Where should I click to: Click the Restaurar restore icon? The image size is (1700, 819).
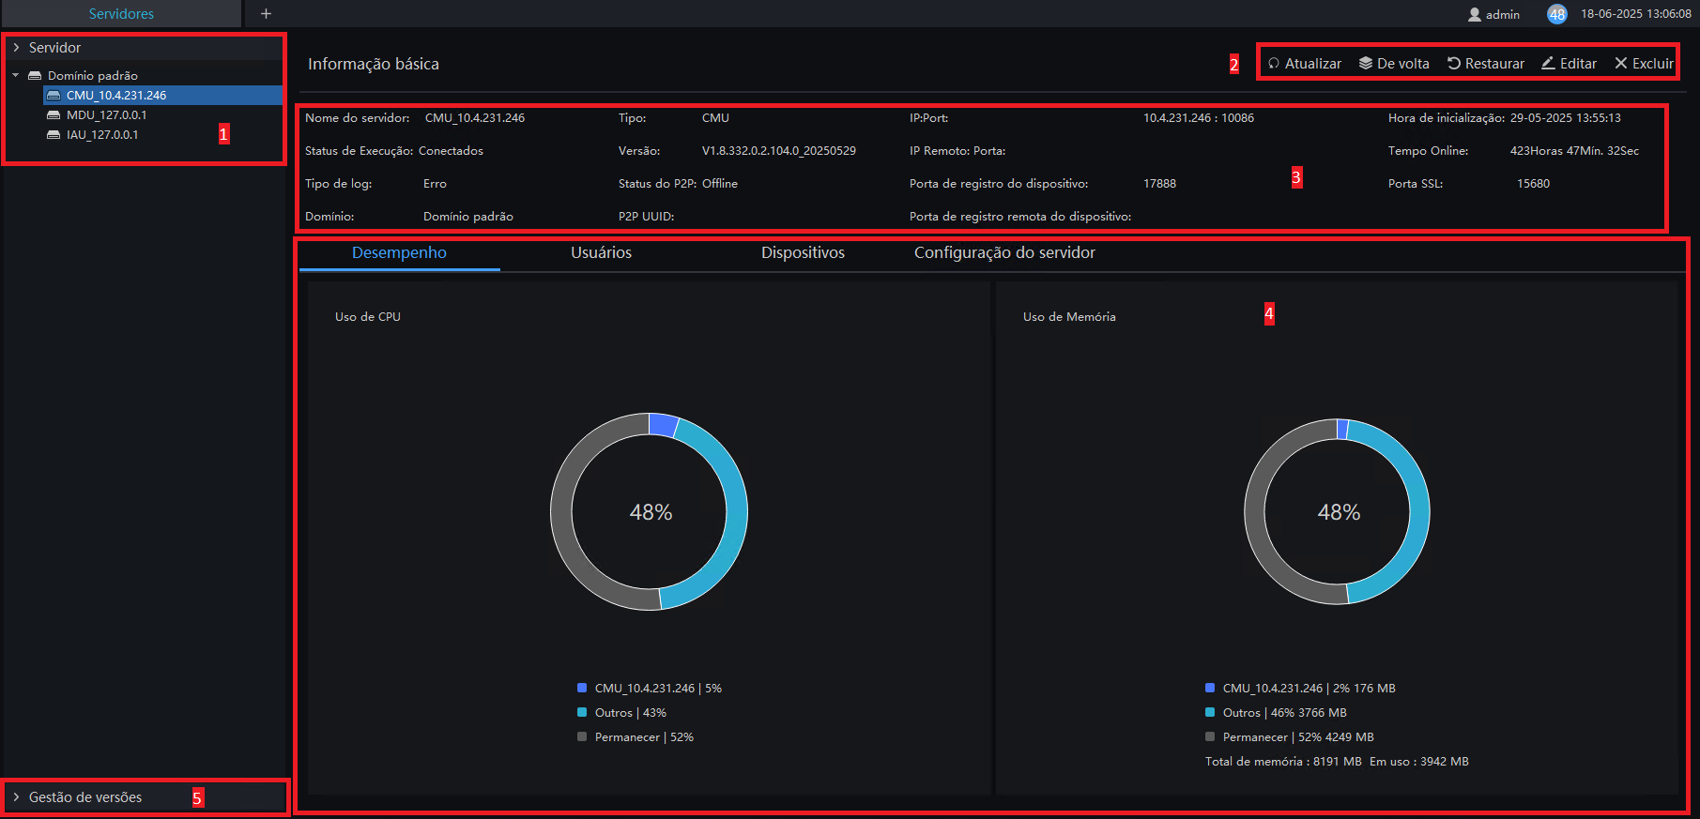click(x=1454, y=64)
